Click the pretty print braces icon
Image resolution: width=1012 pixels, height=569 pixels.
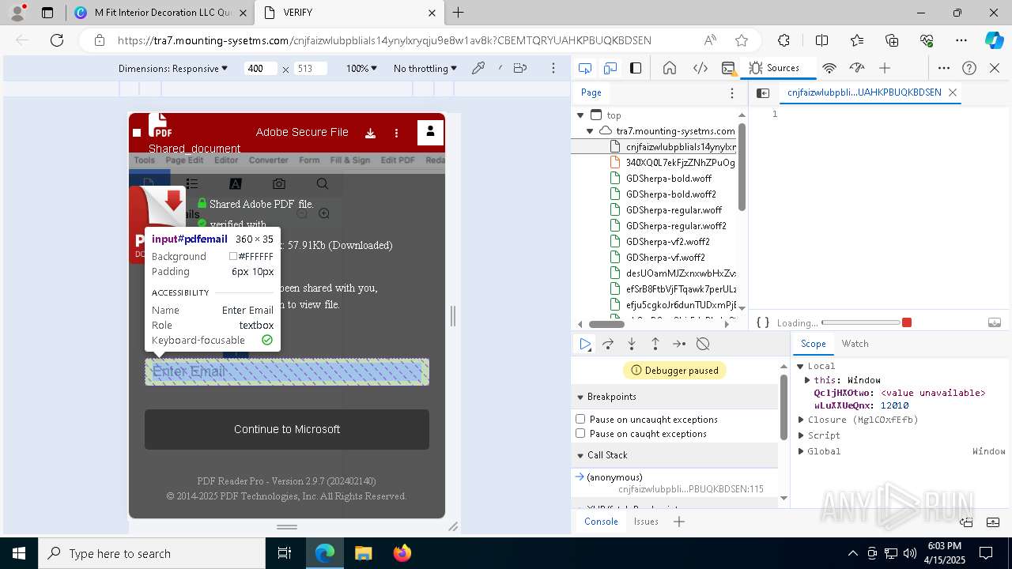coord(763,322)
